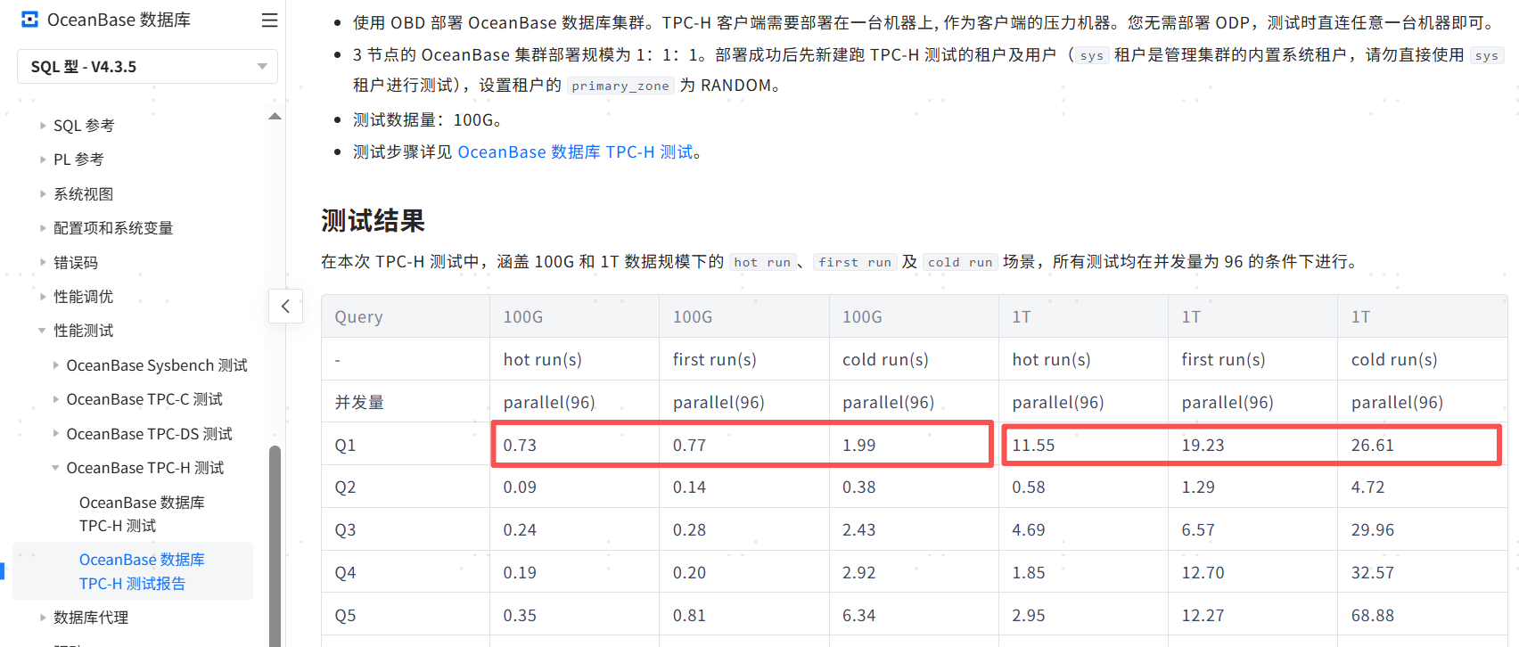
Task: Expand the SQL 参考 tree node
Action: 83,126
